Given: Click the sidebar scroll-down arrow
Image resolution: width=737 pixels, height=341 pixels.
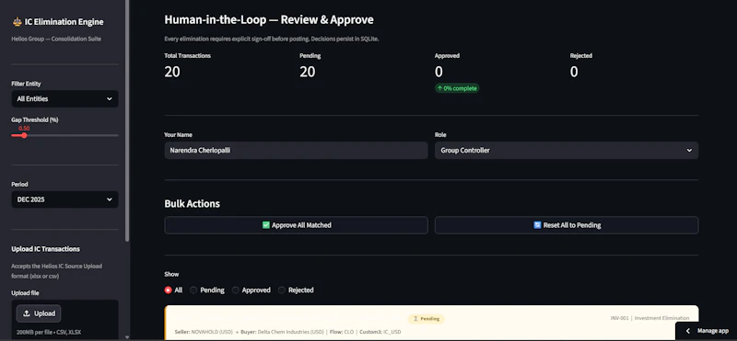Looking at the screenshot, I should 127,336.
